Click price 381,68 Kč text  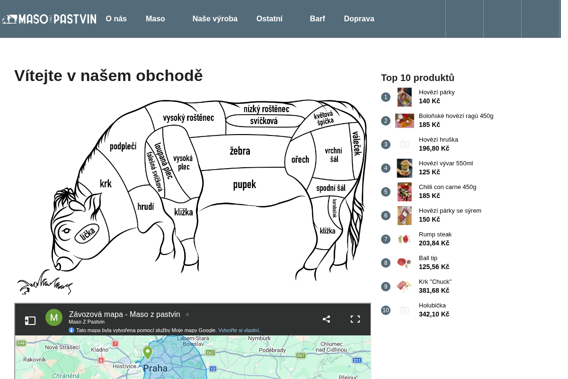click(x=434, y=290)
